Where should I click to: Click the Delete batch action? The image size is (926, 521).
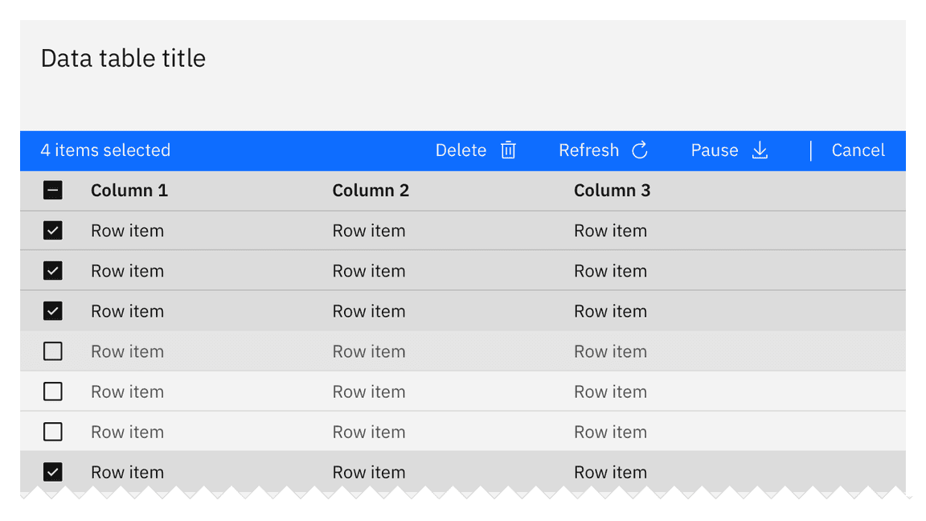pyautogui.click(x=461, y=150)
